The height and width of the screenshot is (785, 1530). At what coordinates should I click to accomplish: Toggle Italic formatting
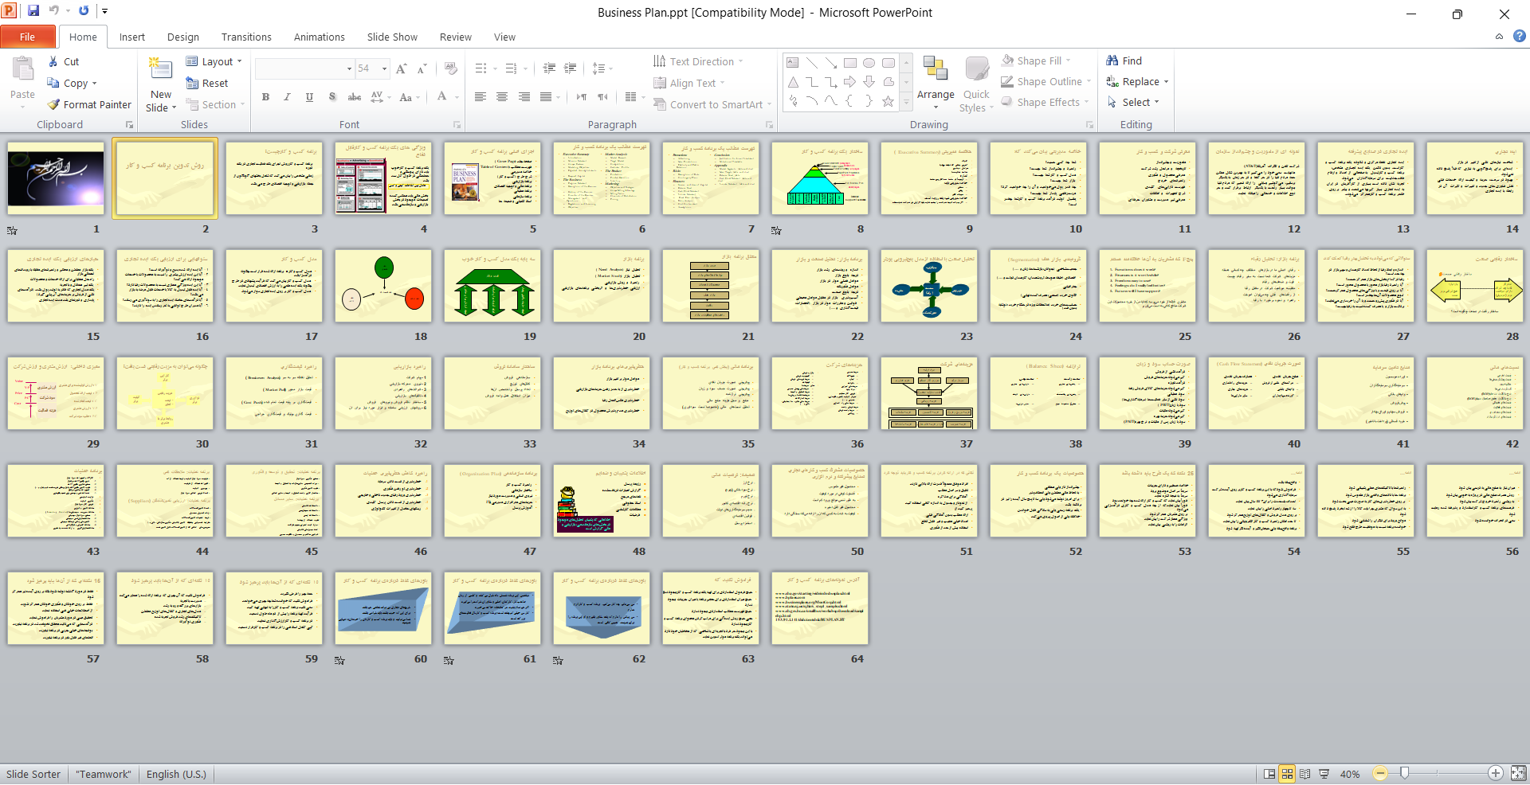point(287,97)
